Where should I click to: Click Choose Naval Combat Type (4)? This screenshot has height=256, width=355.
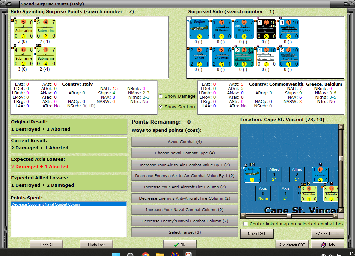(185, 153)
